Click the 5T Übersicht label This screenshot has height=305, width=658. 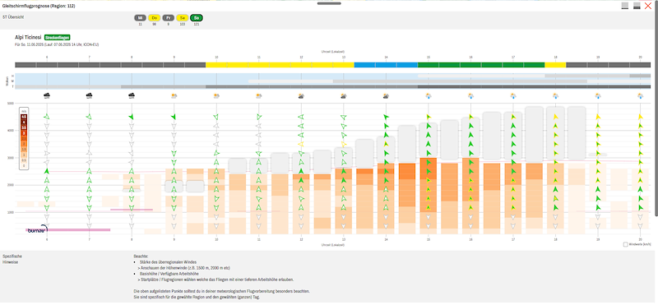(12, 17)
